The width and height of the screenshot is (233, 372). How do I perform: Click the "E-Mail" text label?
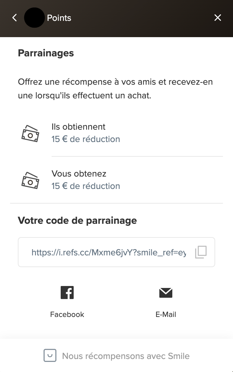click(166, 314)
